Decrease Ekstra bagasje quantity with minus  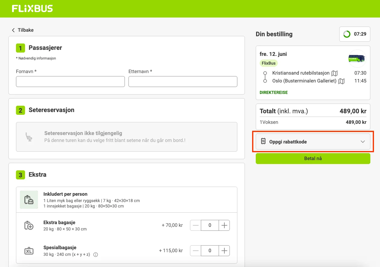tap(195, 225)
